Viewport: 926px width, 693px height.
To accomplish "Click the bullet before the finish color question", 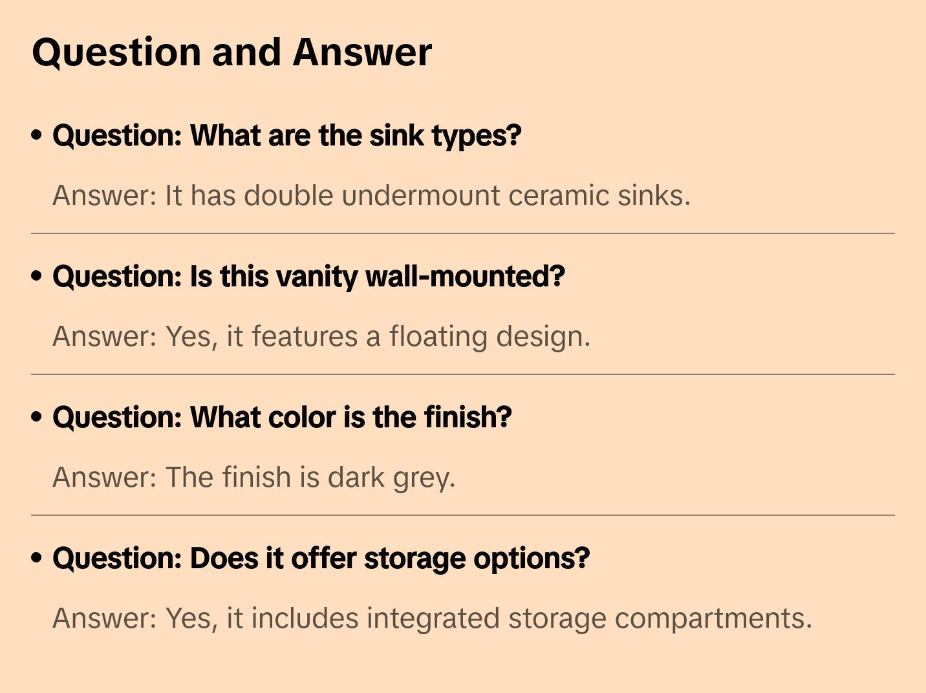I will tap(37, 417).
